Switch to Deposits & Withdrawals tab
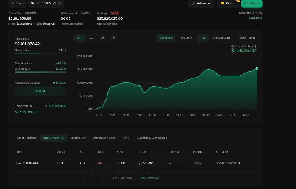 pos(152,138)
